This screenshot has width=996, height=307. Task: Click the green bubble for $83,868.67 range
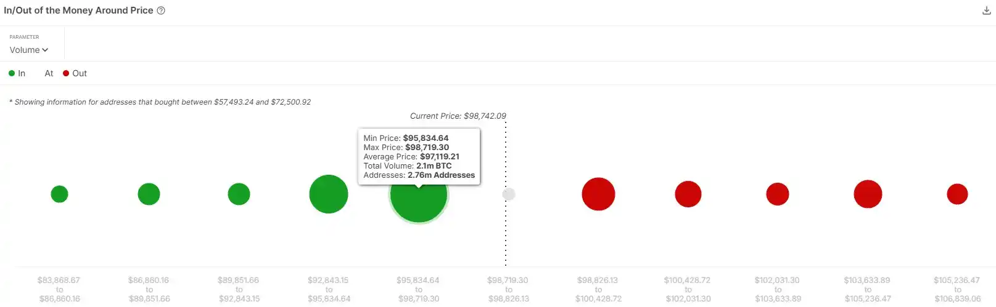[x=59, y=194]
